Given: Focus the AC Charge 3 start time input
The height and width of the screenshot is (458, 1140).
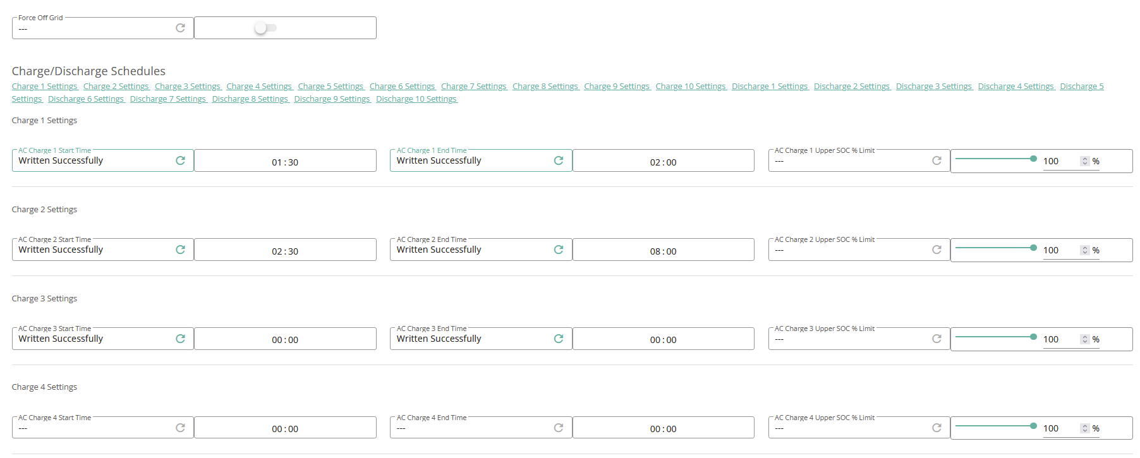Looking at the screenshot, I should click(x=285, y=340).
